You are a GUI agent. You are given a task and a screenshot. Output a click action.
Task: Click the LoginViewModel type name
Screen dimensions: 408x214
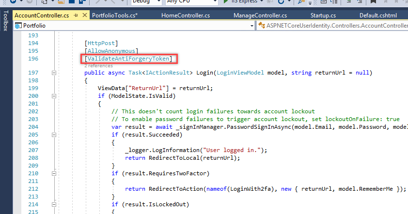240,73
